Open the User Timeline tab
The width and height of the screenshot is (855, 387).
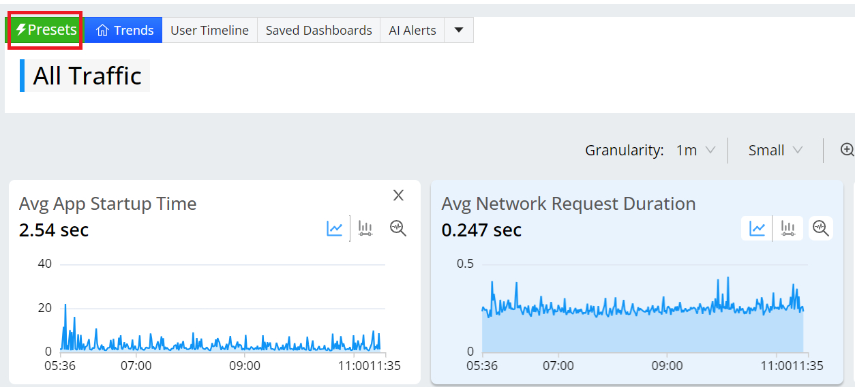(209, 31)
